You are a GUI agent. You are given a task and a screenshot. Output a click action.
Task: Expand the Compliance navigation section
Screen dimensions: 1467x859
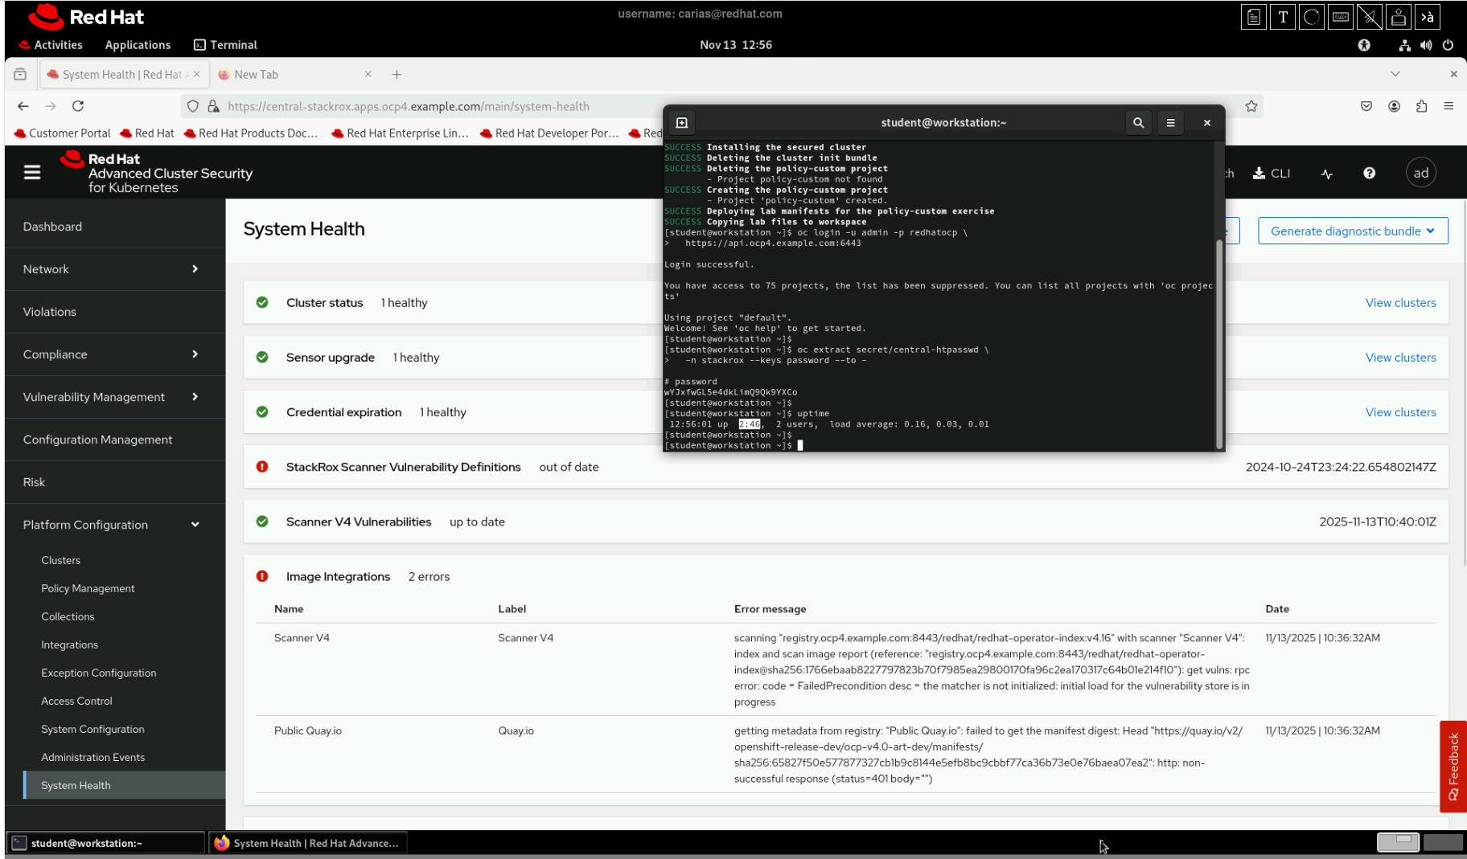pyautogui.click(x=115, y=354)
